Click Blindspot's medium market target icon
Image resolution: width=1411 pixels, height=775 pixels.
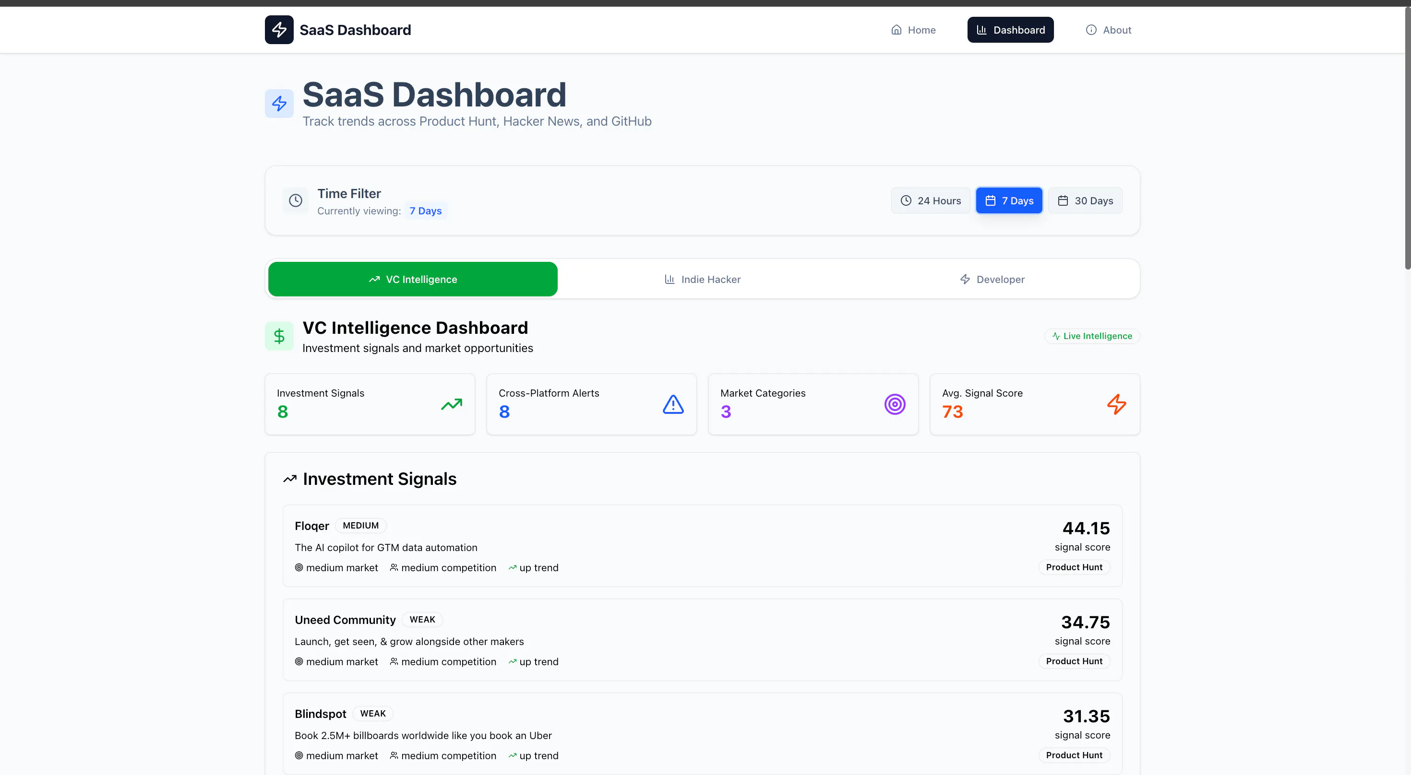299,756
